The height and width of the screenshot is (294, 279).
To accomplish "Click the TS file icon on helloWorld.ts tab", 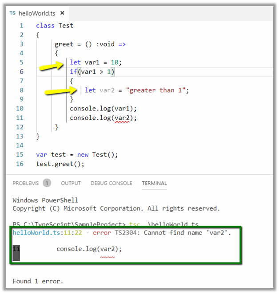I will pyautogui.click(x=12, y=13).
